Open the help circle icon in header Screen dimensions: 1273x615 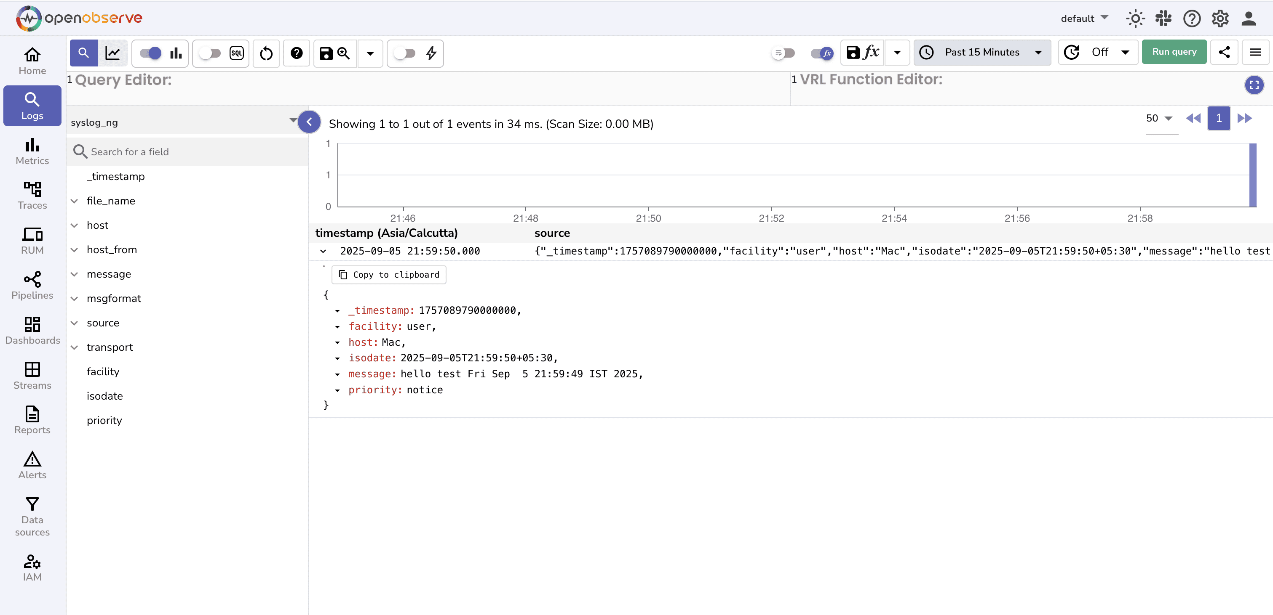tap(1192, 19)
